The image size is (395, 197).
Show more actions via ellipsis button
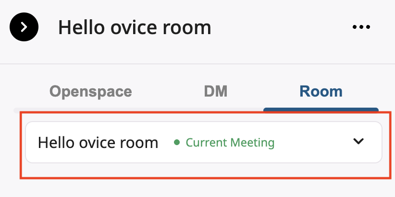click(x=361, y=27)
